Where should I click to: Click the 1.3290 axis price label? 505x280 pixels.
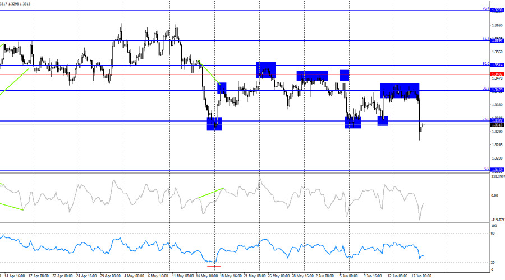pos(497,132)
